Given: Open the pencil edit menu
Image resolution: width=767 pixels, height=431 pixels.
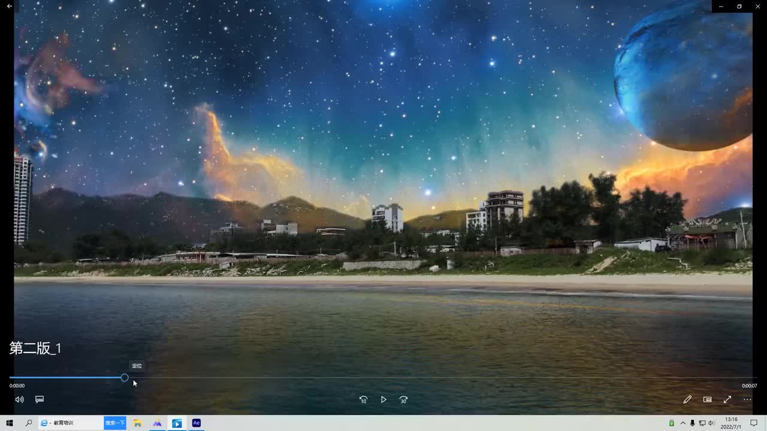Looking at the screenshot, I should click(687, 399).
